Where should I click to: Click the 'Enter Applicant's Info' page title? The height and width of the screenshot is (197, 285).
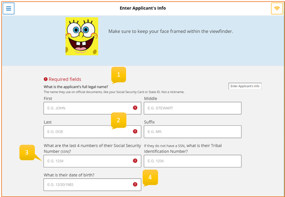pyautogui.click(x=142, y=8)
